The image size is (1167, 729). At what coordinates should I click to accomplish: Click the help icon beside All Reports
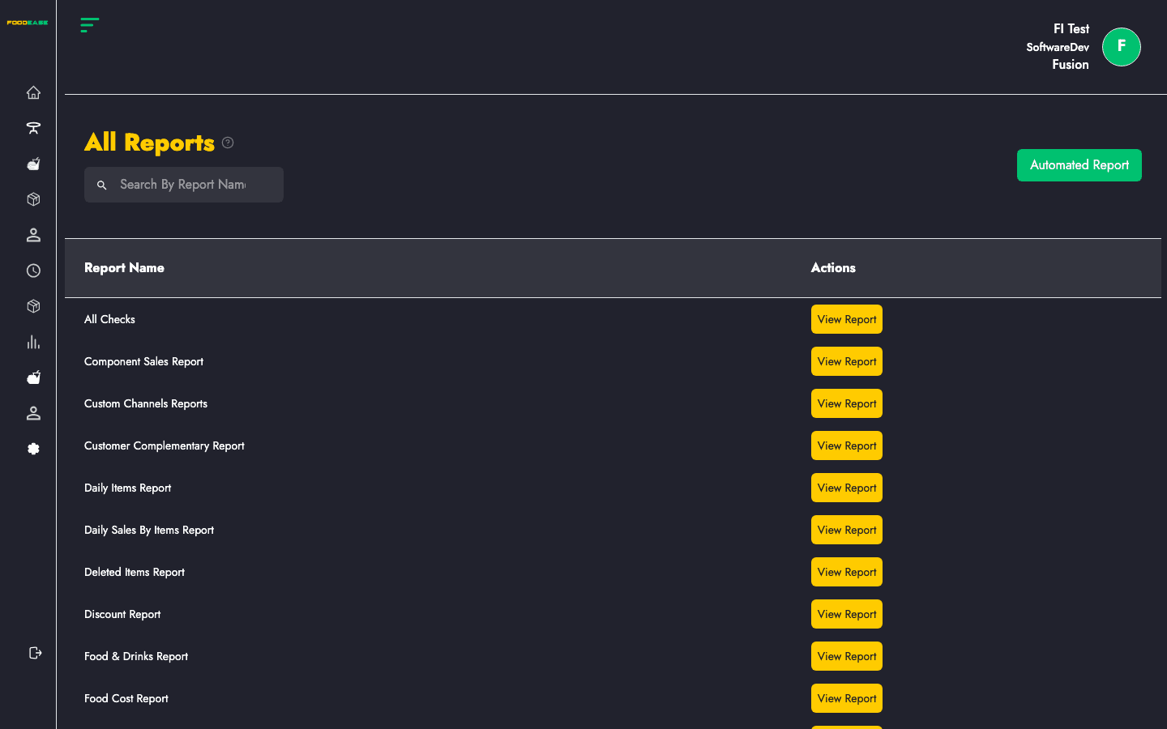pos(228,143)
